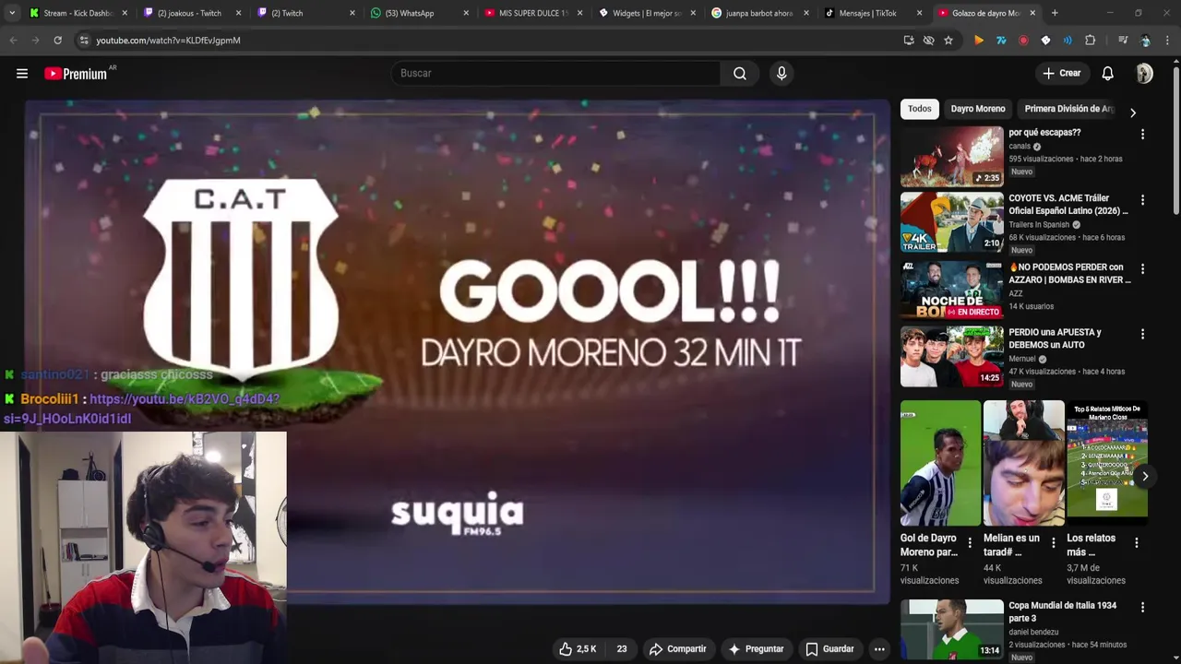Viewport: 1181px width, 664px height.
Task: Open Copa Mundial de Italia 1934 thumbnail
Action: point(952,629)
